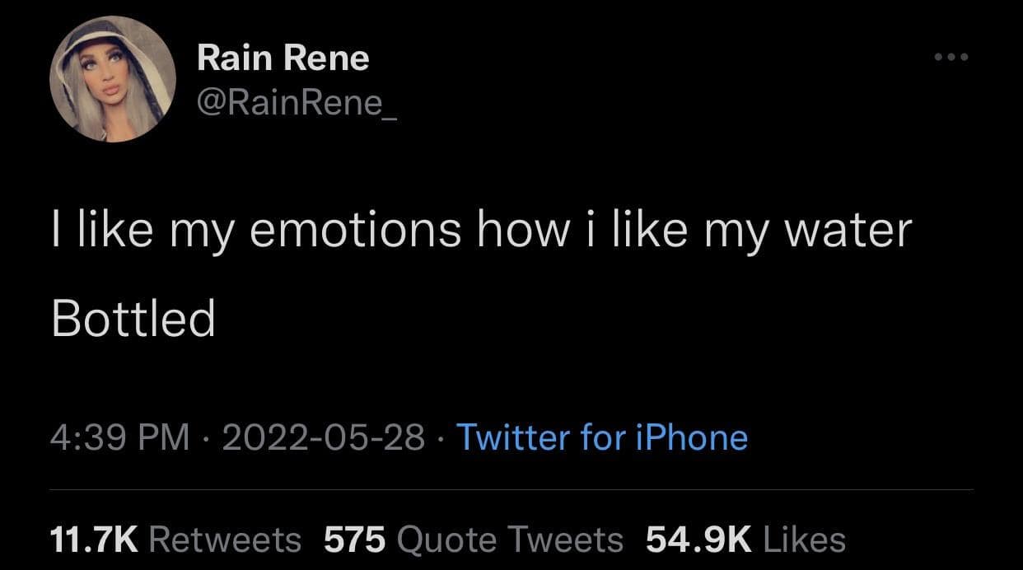The image size is (1023, 570).
Task: Click the capital "I" starting the tweet
Action: click(56, 230)
